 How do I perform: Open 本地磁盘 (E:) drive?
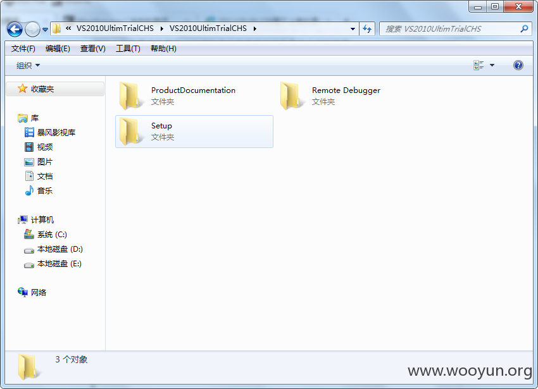coord(59,264)
